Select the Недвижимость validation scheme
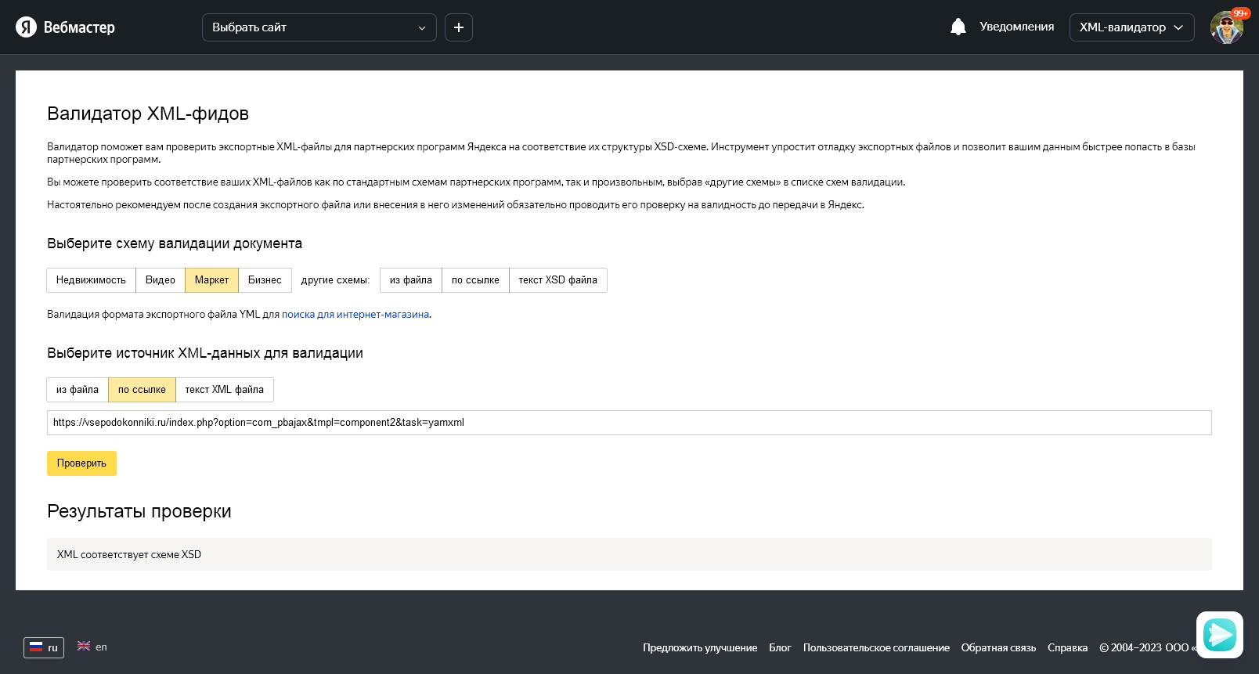Screen dimensions: 1259x674 pos(91,280)
